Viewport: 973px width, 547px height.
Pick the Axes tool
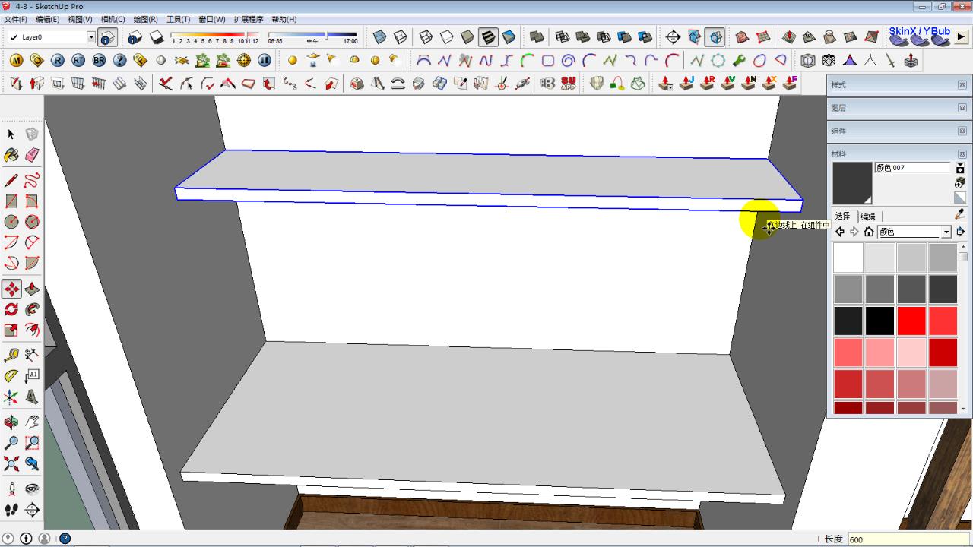(11, 397)
